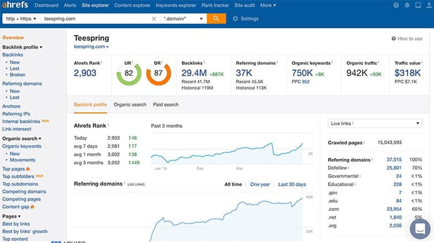Click the 228 Educational domains count

[397, 185]
